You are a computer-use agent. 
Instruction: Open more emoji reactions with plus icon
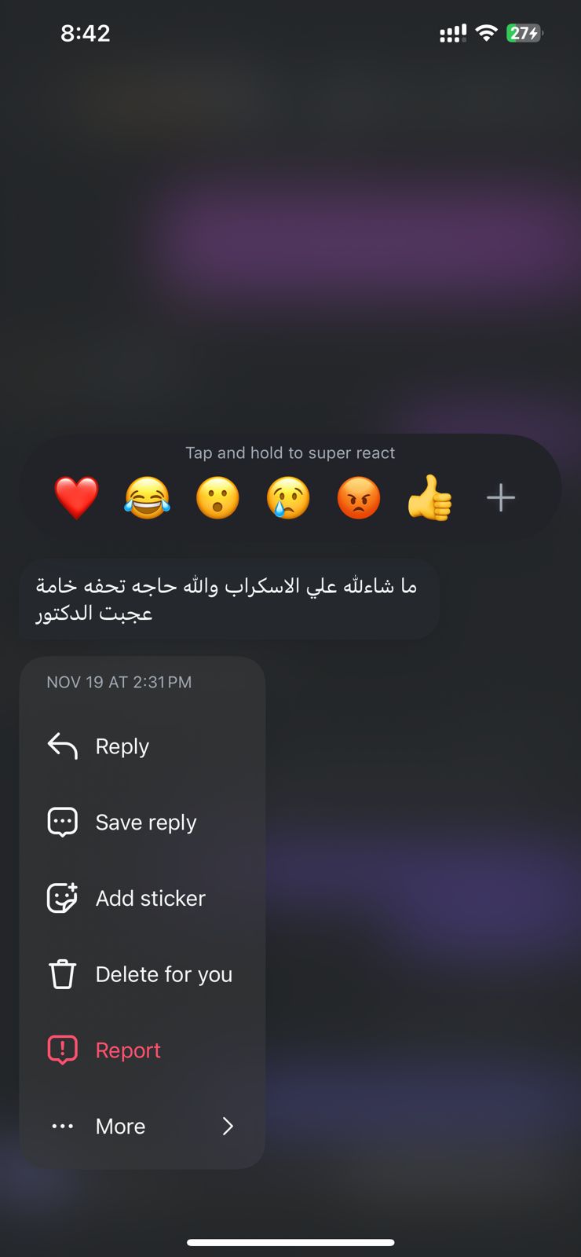coord(501,498)
